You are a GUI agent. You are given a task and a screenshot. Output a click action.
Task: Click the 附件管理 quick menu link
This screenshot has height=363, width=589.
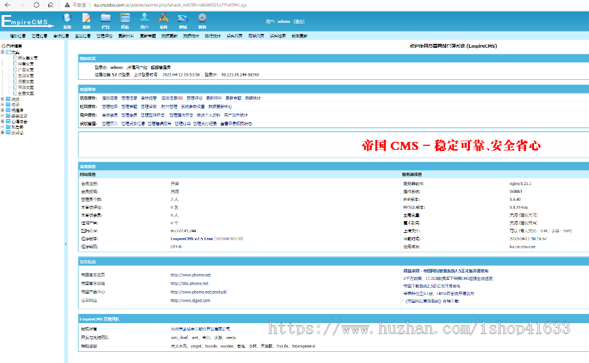pyautogui.click(x=169, y=107)
